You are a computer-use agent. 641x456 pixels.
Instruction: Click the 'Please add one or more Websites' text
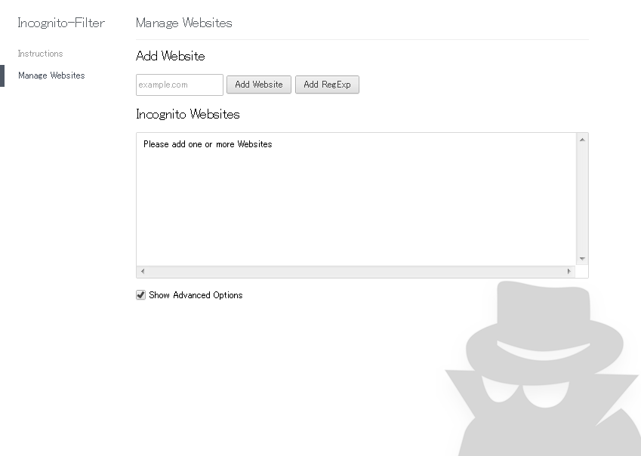pos(208,144)
